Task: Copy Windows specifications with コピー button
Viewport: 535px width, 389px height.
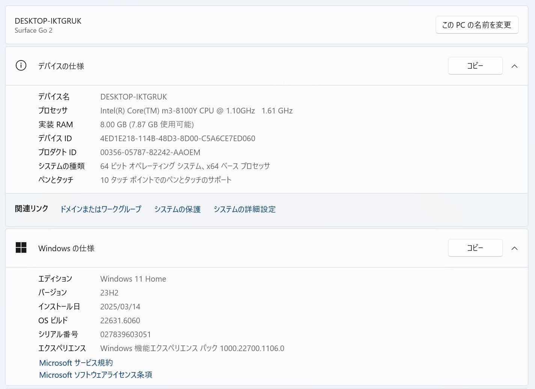Action: pos(475,248)
